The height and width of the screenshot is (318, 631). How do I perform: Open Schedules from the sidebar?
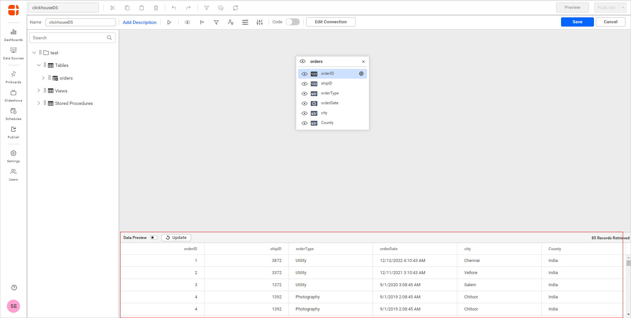pos(13,114)
